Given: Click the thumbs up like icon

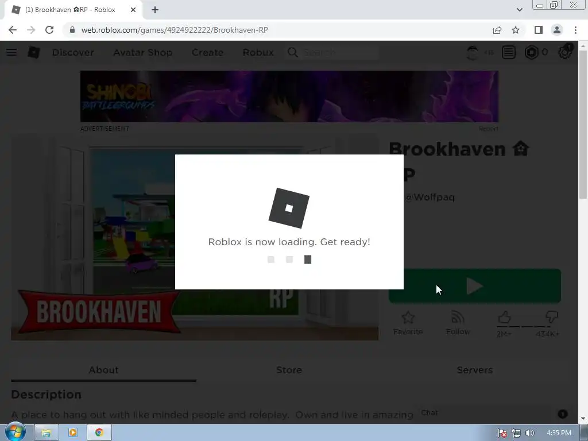Looking at the screenshot, I should click(504, 317).
